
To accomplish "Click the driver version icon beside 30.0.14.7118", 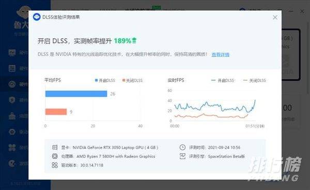I will coord(55,165).
